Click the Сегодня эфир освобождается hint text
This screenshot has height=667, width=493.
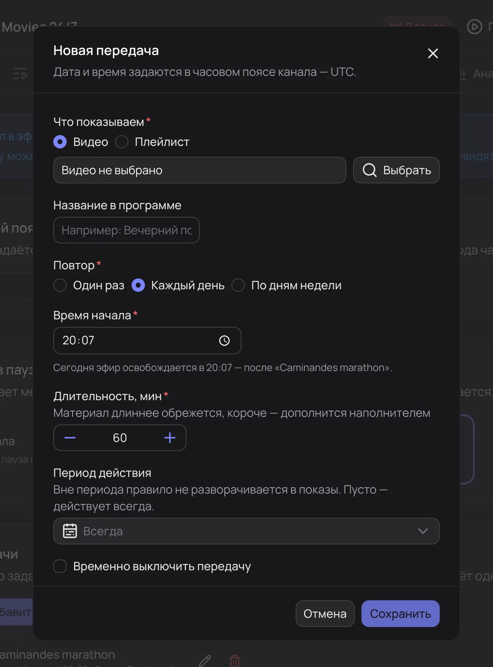click(x=223, y=368)
